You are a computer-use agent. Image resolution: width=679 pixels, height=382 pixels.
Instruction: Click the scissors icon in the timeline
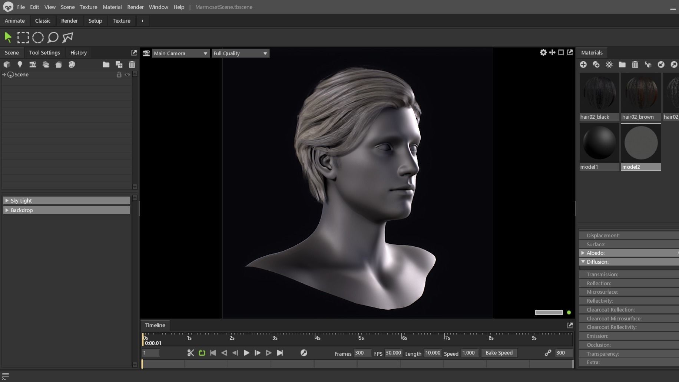pyautogui.click(x=191, y=353)
